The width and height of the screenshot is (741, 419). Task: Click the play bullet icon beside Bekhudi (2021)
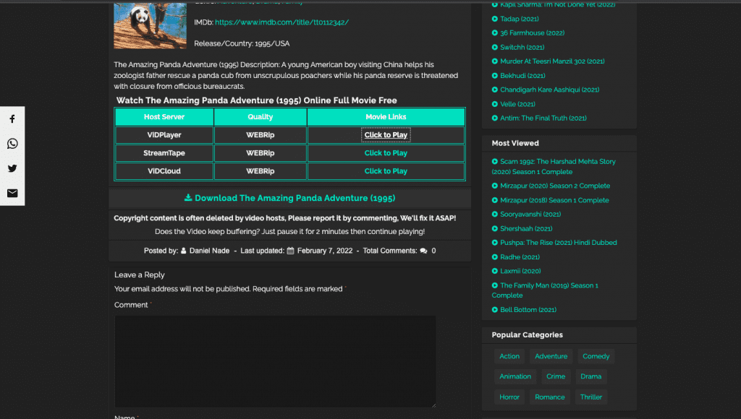point(494,75)
